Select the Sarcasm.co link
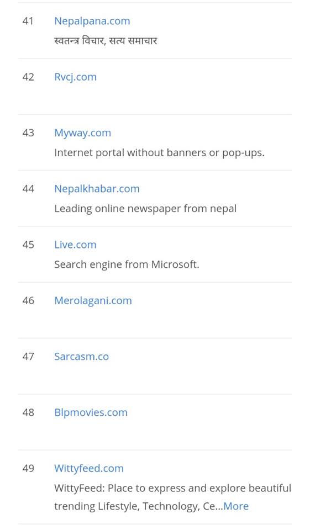 tap(82, 357)
